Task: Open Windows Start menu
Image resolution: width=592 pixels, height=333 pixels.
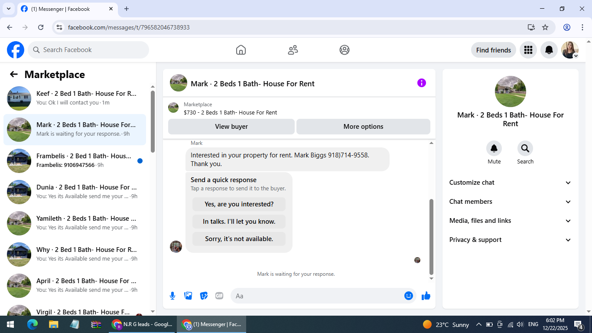Action: click(10, 324)
